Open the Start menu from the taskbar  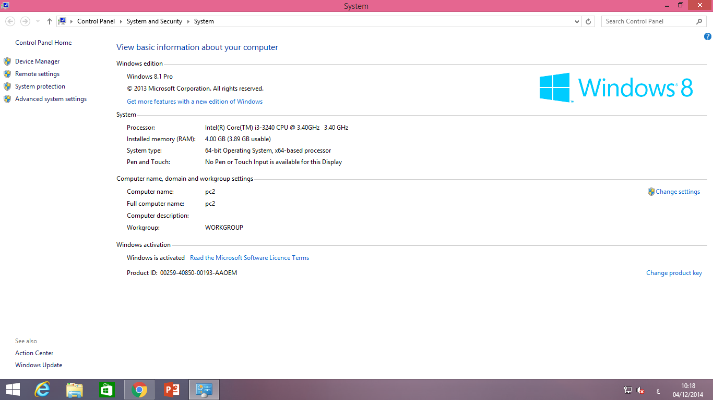(13, 390)
